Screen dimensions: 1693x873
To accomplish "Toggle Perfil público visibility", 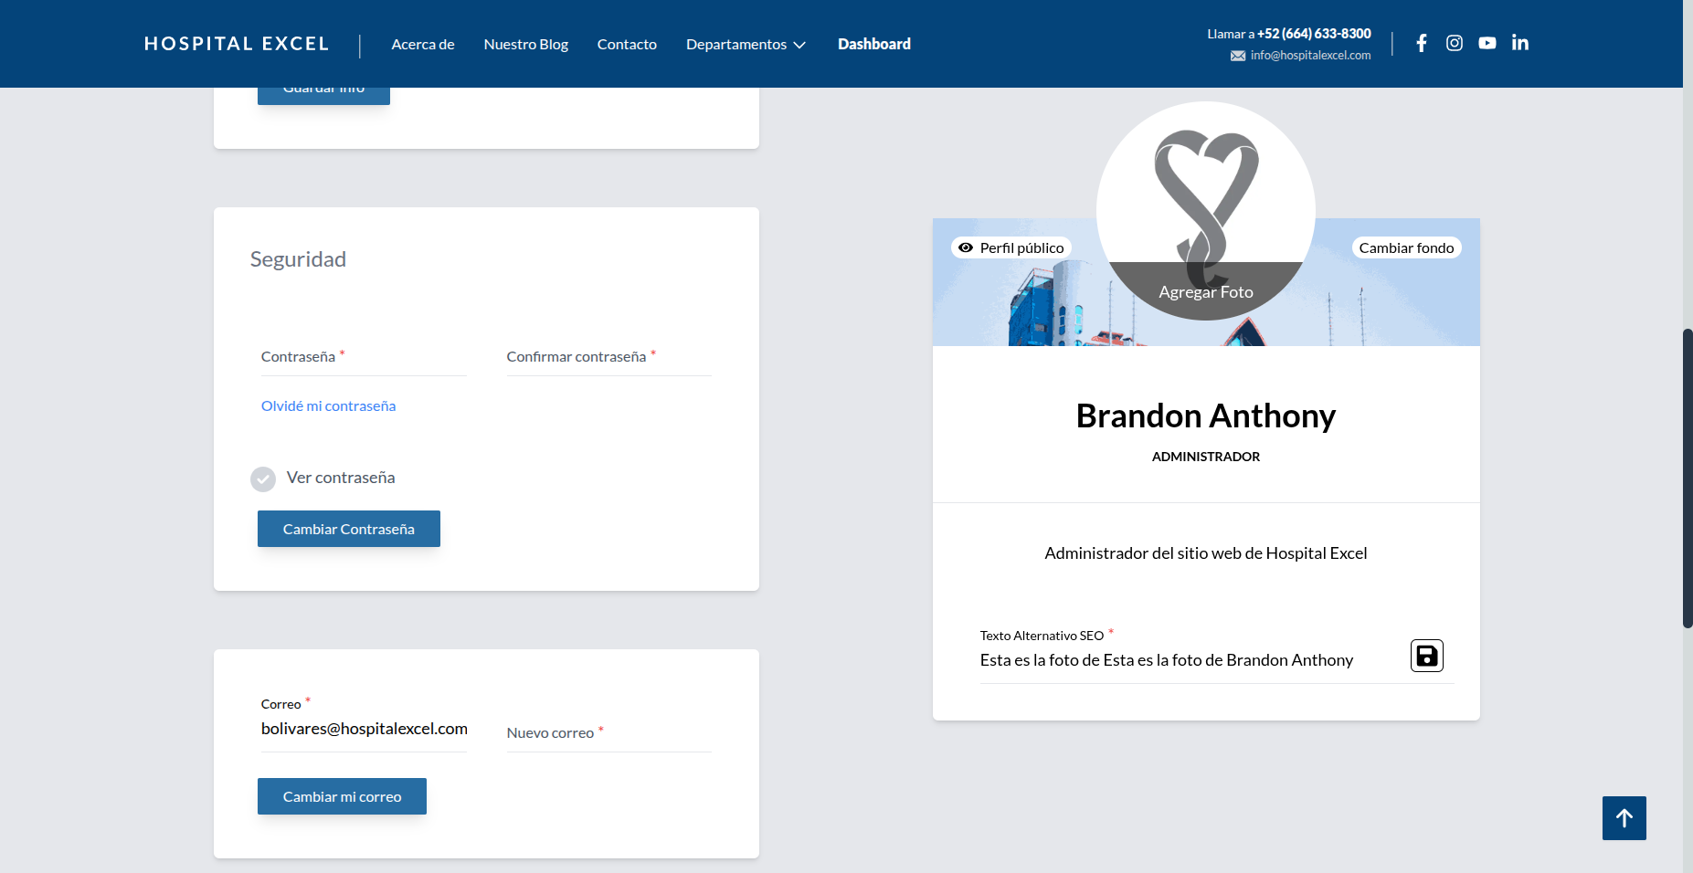I will click(1011, 247).
